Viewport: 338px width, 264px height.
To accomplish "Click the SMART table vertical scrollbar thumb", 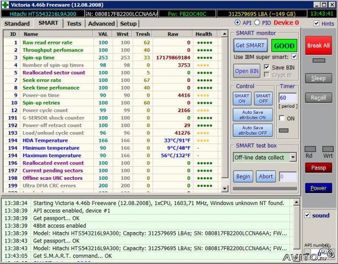I will coord(225,108).
